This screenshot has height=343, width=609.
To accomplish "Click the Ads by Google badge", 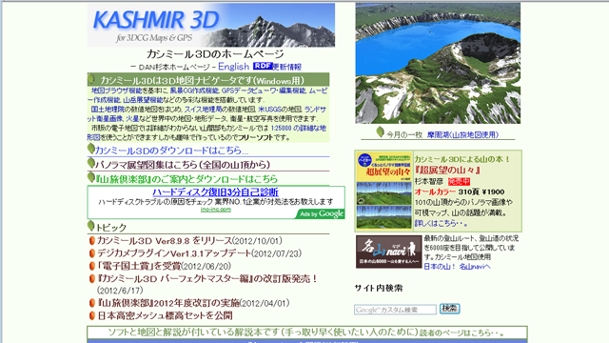I will [x=321, y=213].
